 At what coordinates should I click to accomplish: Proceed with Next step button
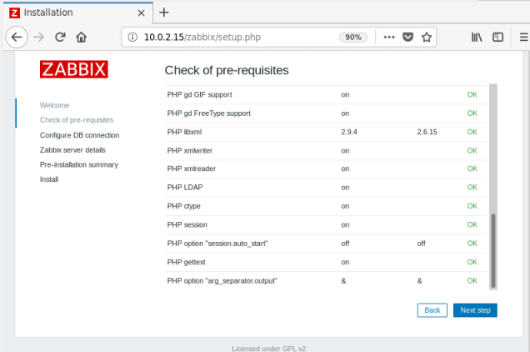[475, 310]
